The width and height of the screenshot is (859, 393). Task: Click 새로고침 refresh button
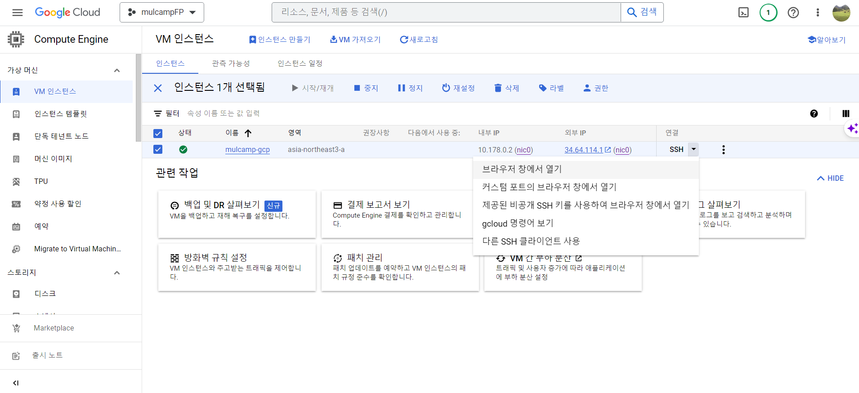[x=419, y=40]
